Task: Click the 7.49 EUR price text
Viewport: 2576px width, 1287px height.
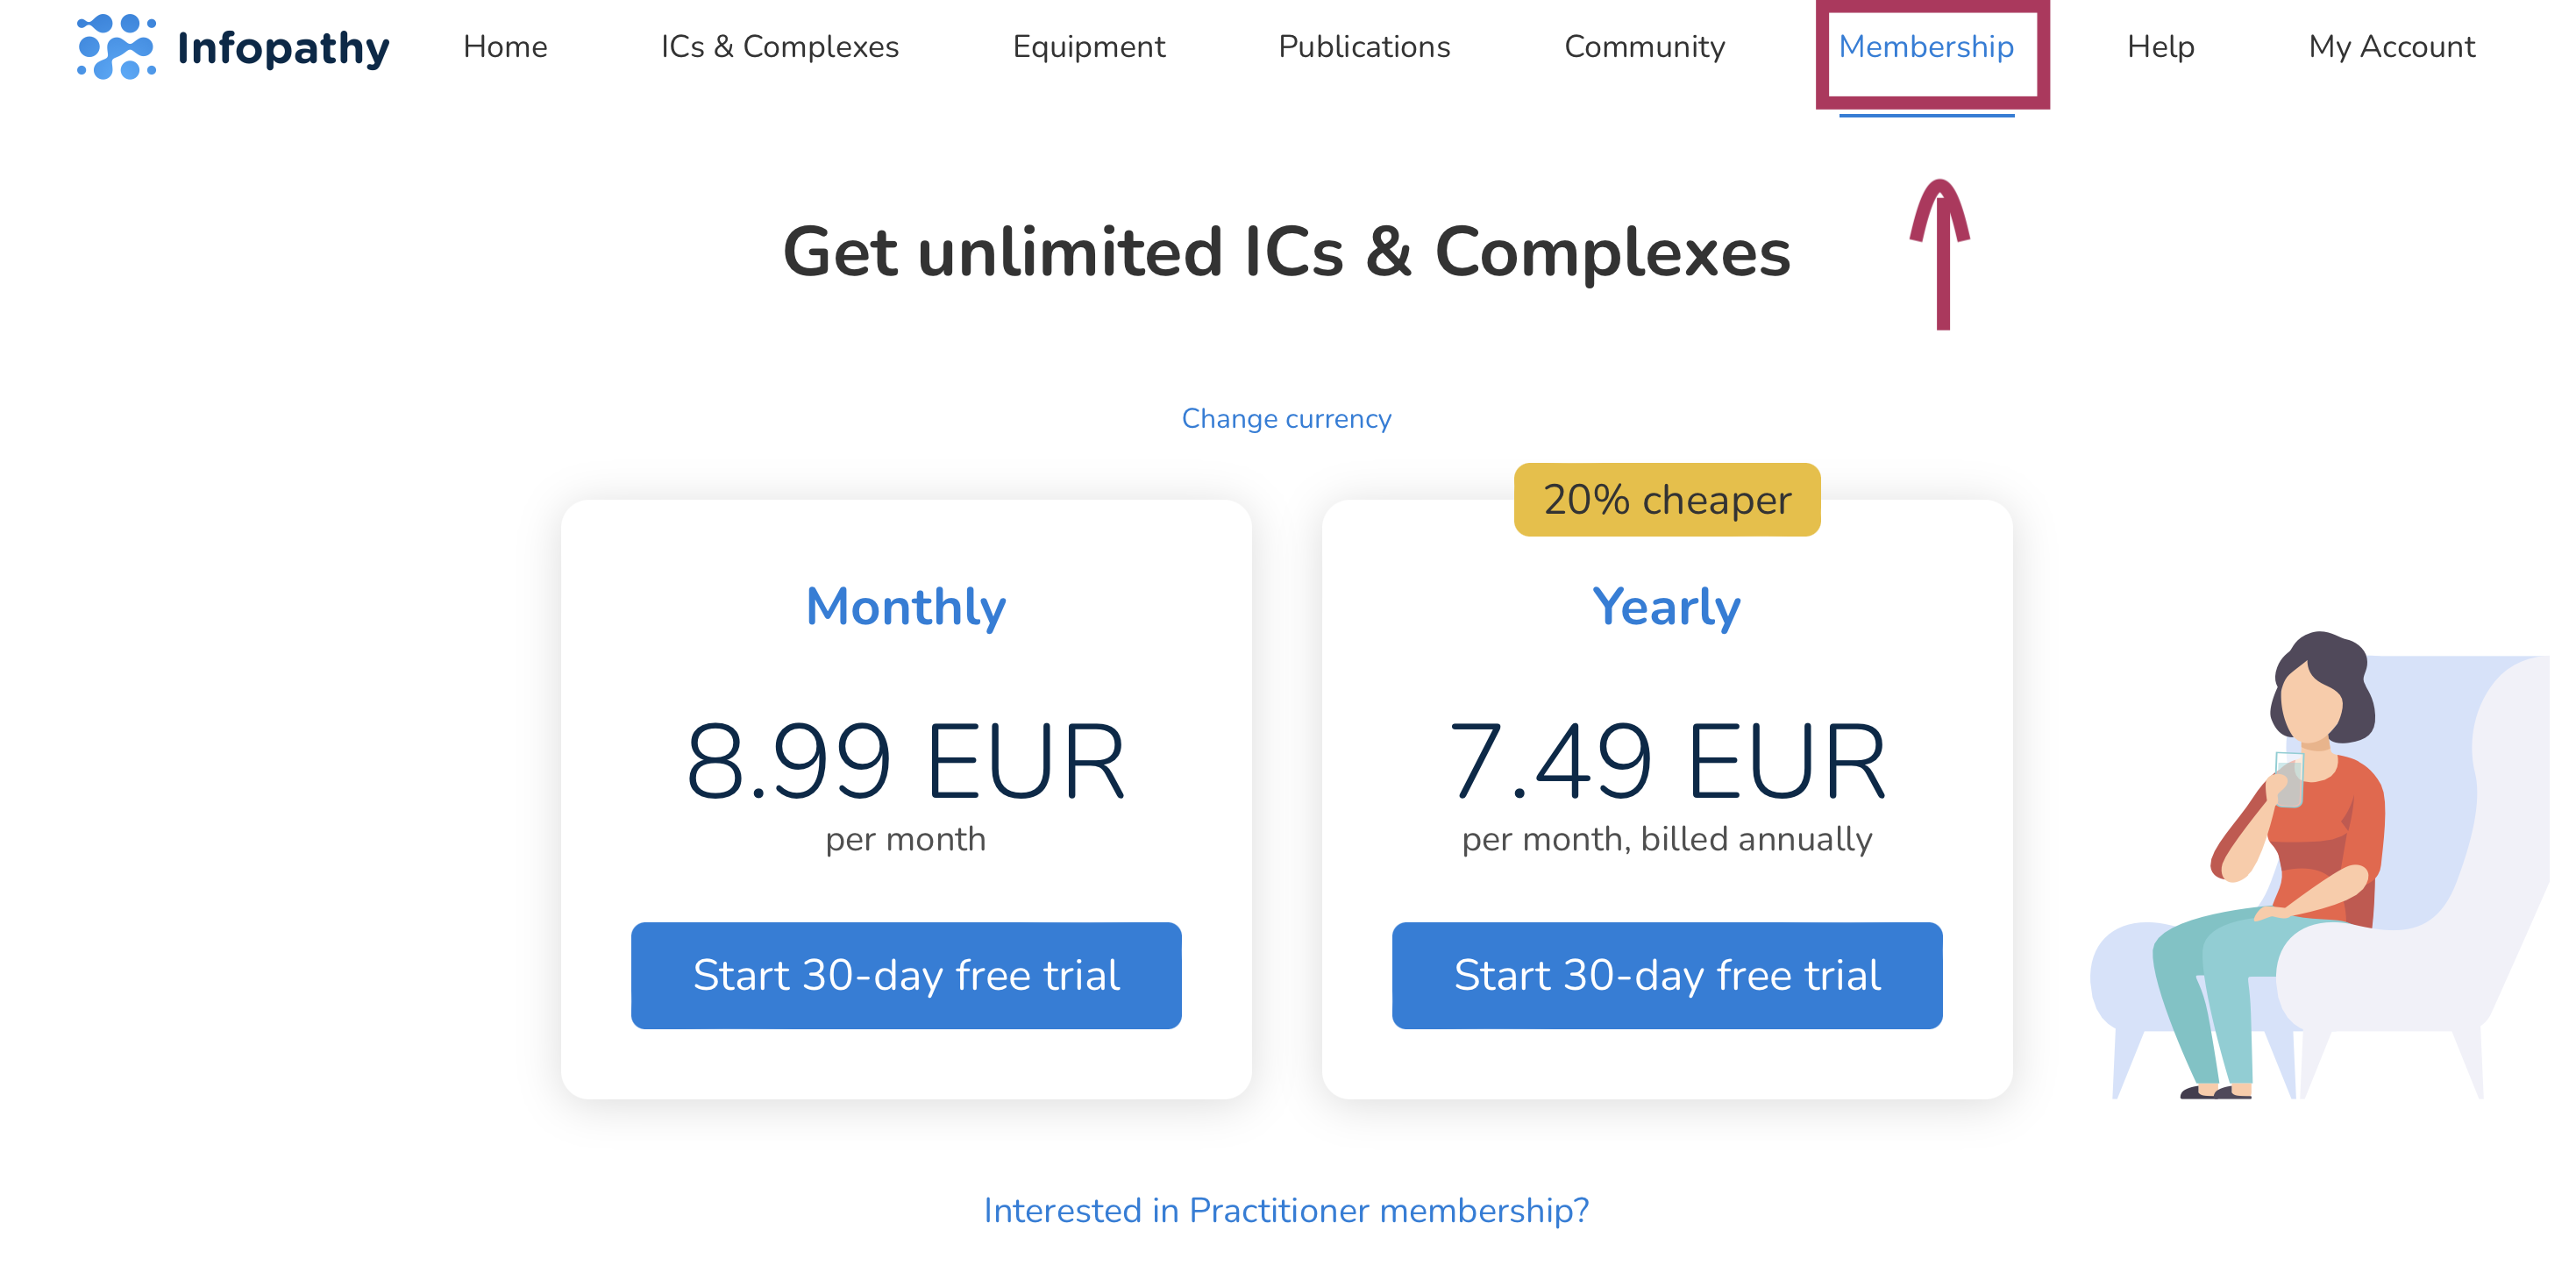Action: click(x=1666, y=761)
